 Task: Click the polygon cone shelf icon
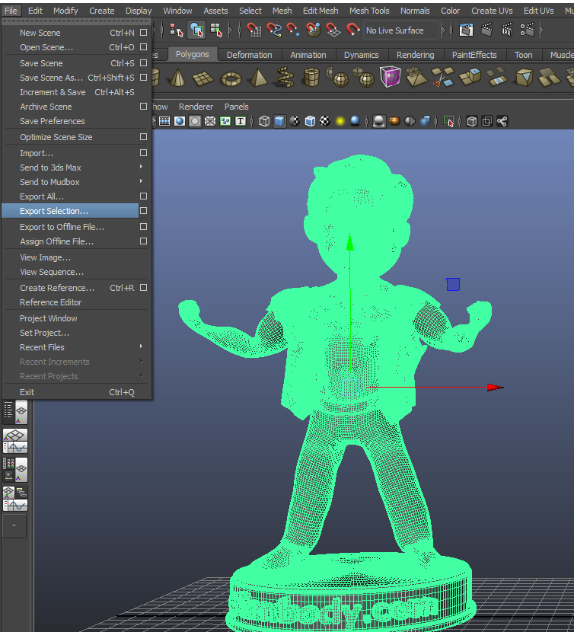coord(177,78)
